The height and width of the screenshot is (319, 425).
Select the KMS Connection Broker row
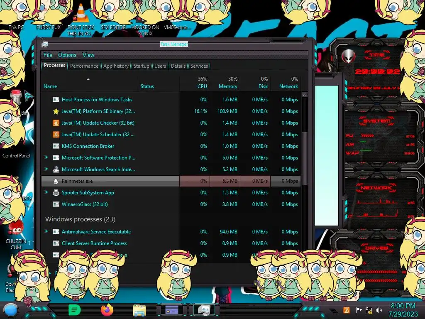point(171,146)
